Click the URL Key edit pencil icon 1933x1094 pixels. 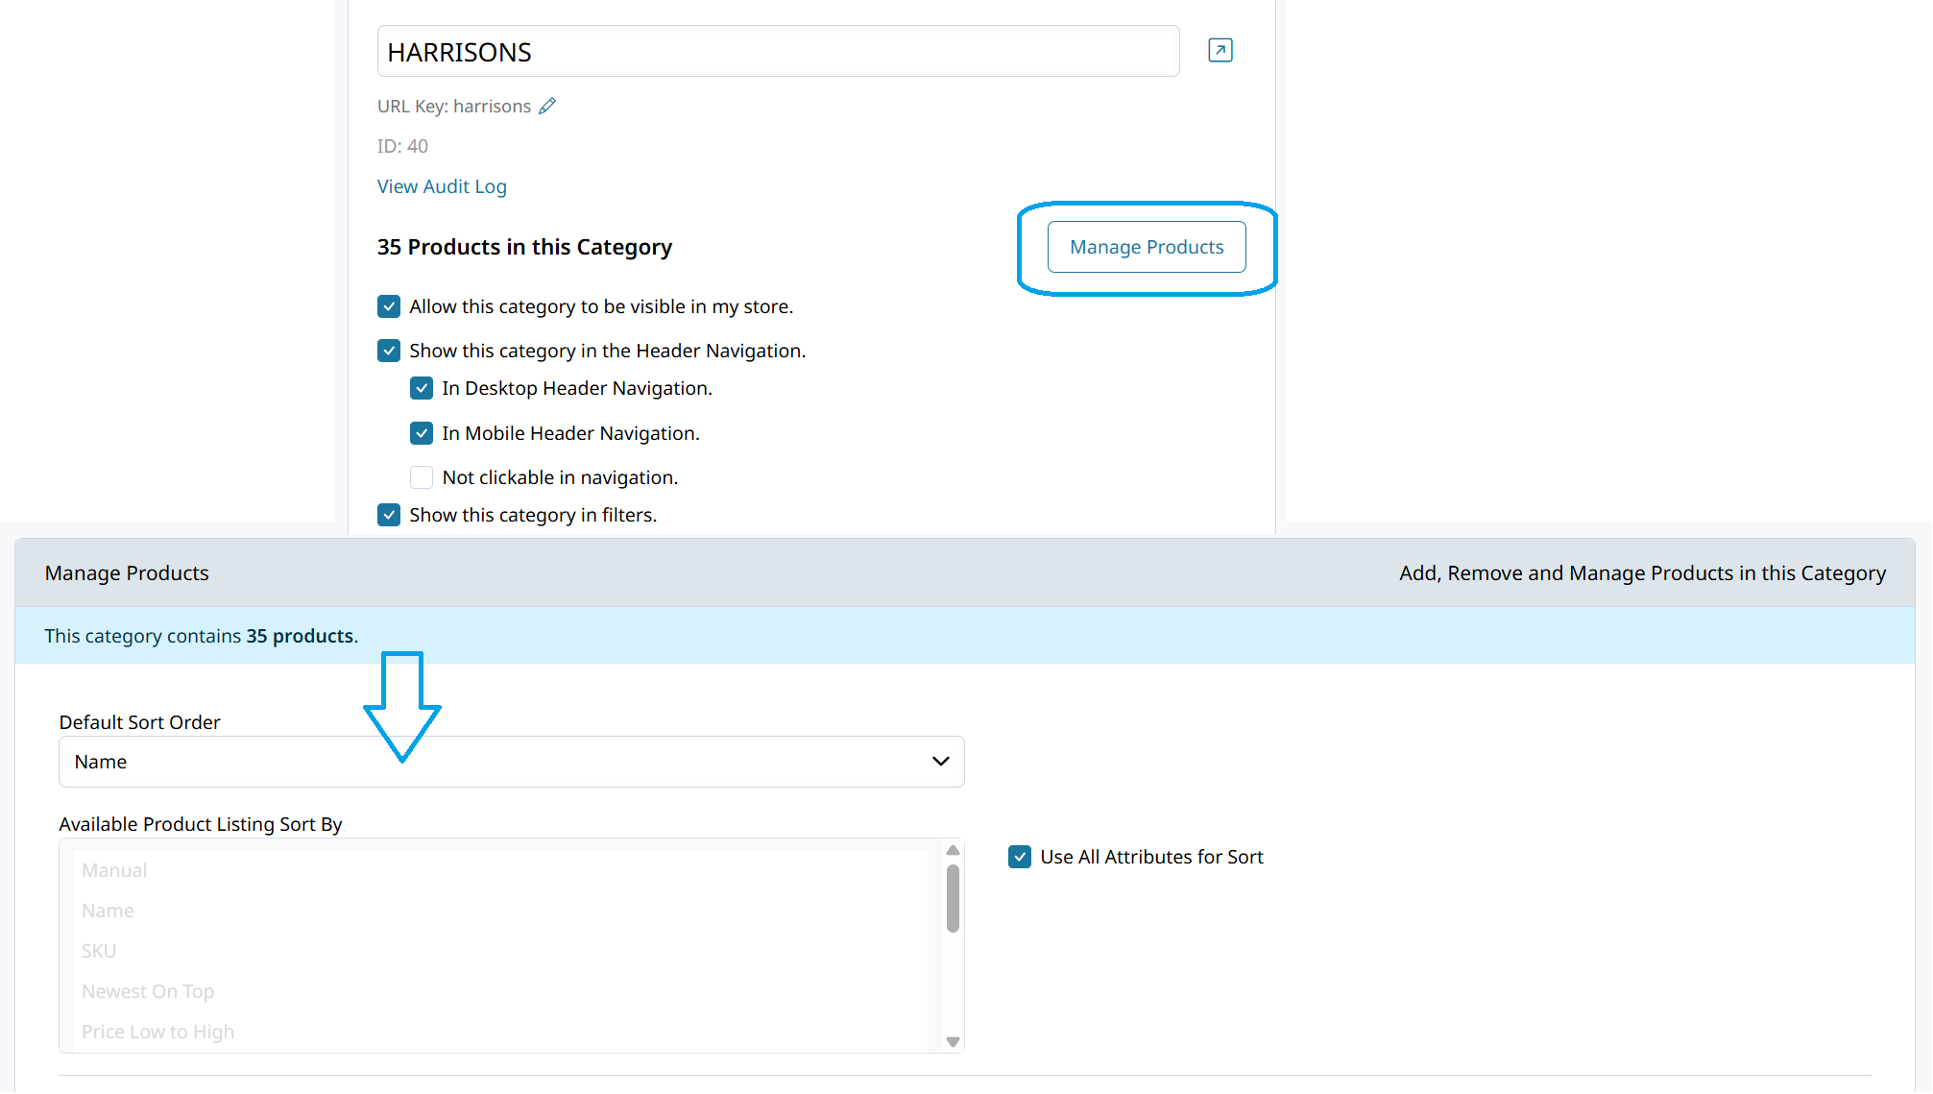click(x=547, y=107)
